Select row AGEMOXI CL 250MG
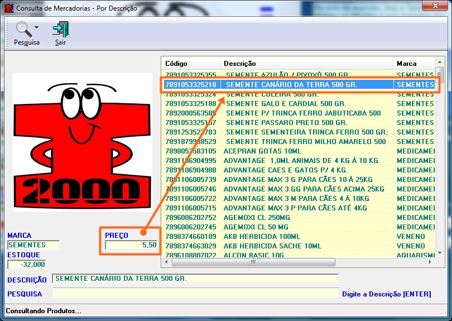Image resolution: width=452 pixels, height=321 pixels. pos(299,218)
